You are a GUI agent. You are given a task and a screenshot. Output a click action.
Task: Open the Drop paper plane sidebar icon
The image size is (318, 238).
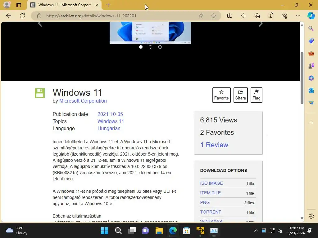tap(311, 103)
